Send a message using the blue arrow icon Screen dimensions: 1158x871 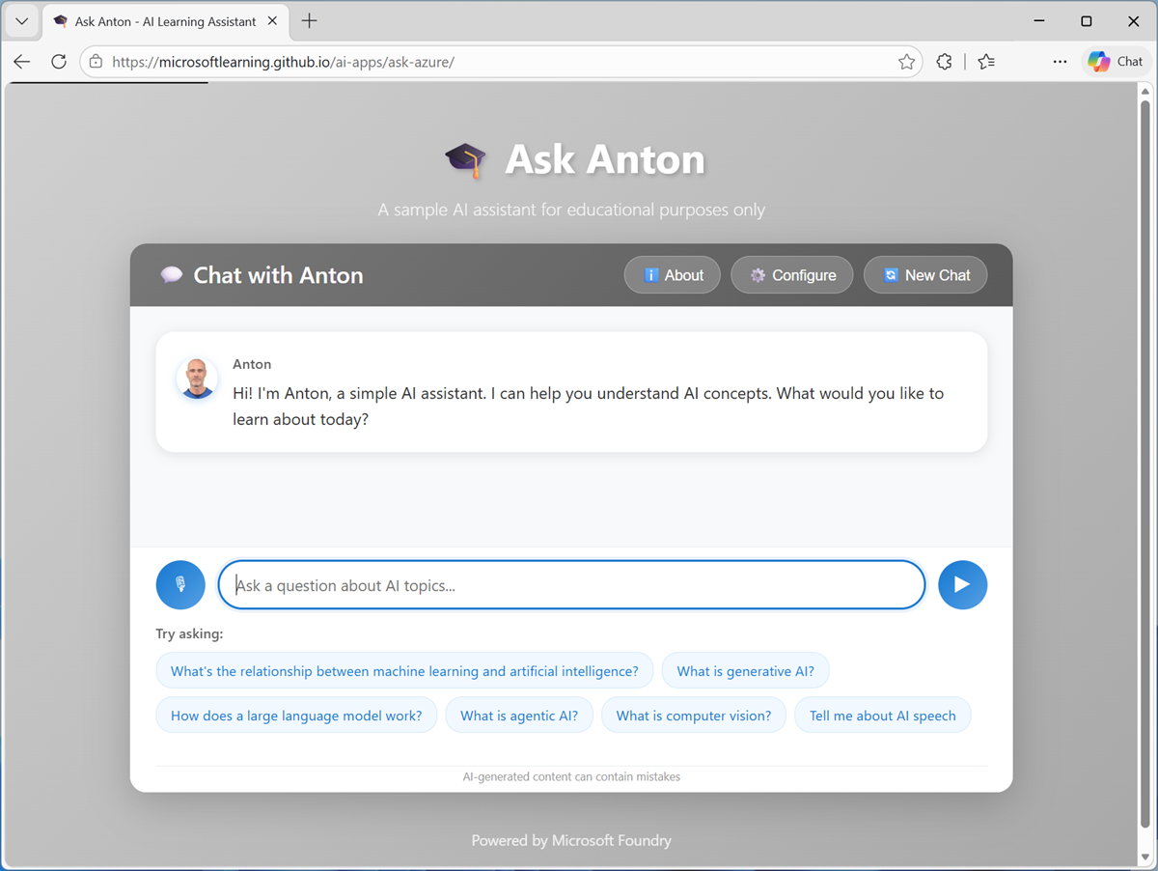962,584
